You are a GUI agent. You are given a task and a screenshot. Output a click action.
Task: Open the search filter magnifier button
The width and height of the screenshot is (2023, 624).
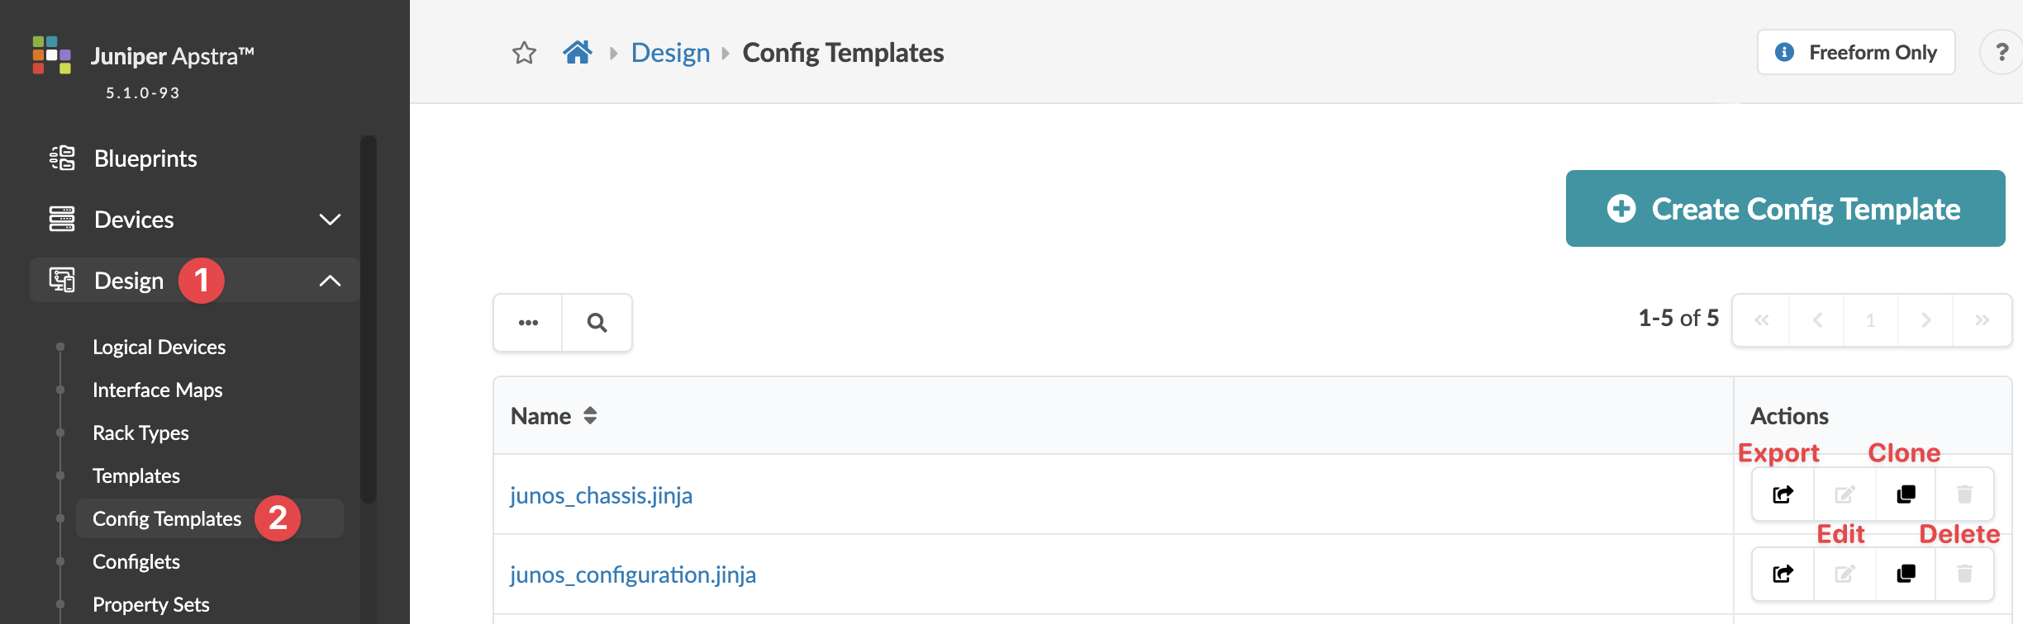pos(597,323)
